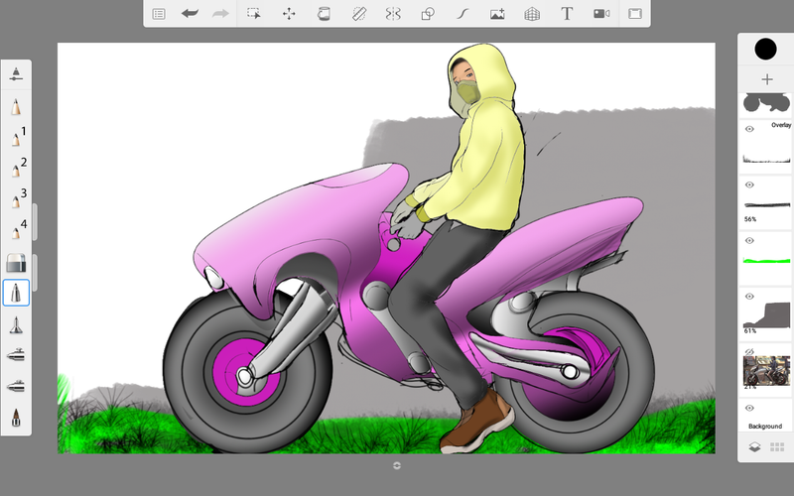Click the Overlay blend mode label
Image resolution: width=794 pixels, height=496 pixels.
pyautogui.click(x=781, y=125)
